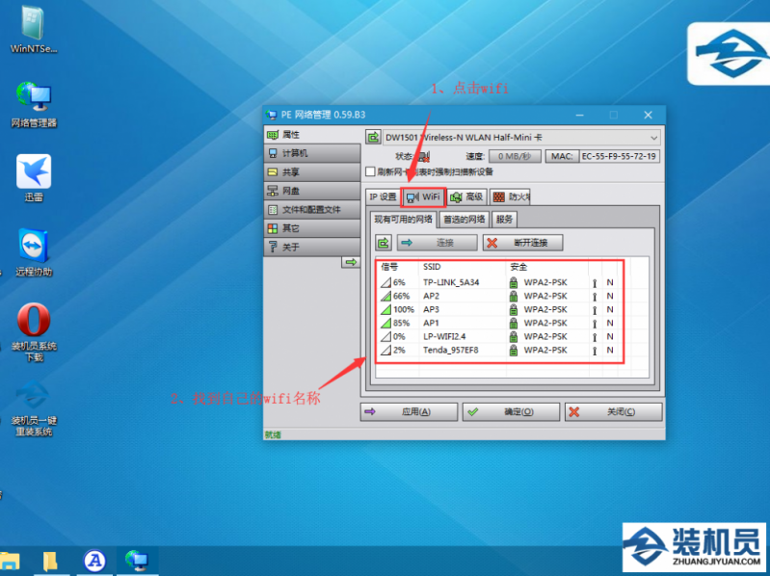Click the 断开连接 button
The height and width of the screenshot is (576, 770).
[x=522, y=243]
